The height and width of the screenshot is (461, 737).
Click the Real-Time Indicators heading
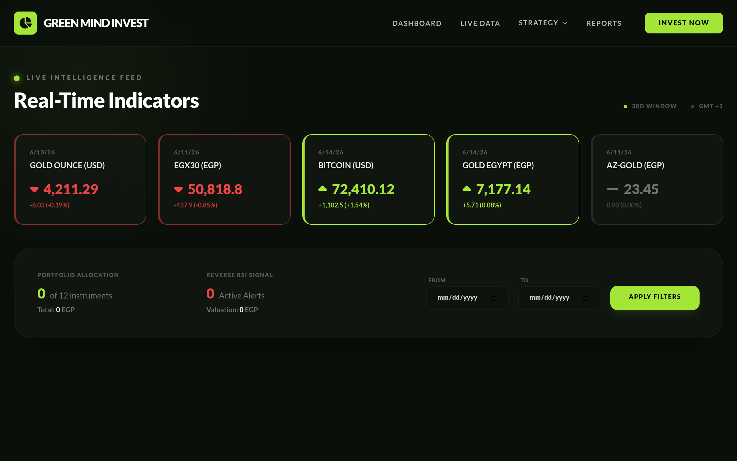pos(106,100)
